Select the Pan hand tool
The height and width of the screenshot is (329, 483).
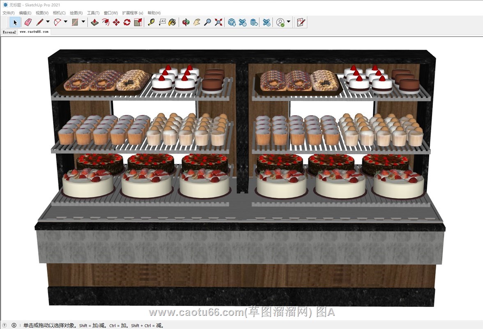(197, 22)
